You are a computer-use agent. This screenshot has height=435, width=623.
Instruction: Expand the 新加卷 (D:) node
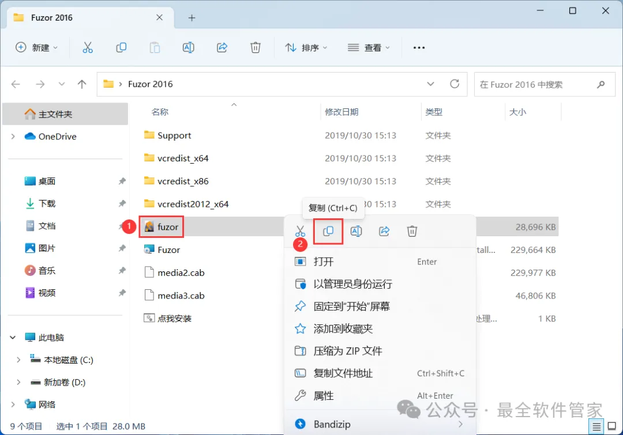coord(18,382)
